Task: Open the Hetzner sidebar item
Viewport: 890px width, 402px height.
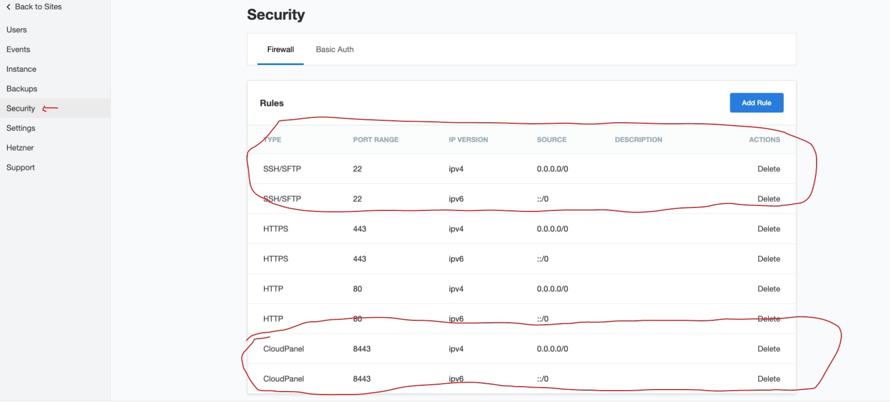Action: pyautogui.click(x=20, y=148)
